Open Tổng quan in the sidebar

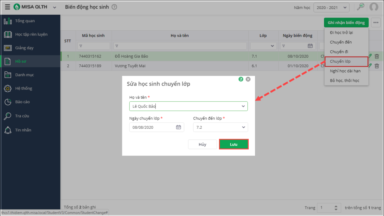(x=30, y=21)
